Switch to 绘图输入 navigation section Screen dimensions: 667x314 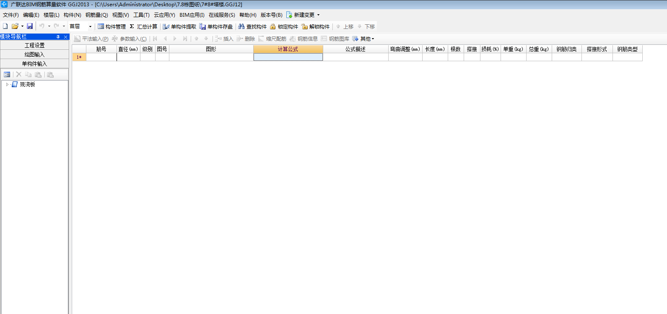34,54
